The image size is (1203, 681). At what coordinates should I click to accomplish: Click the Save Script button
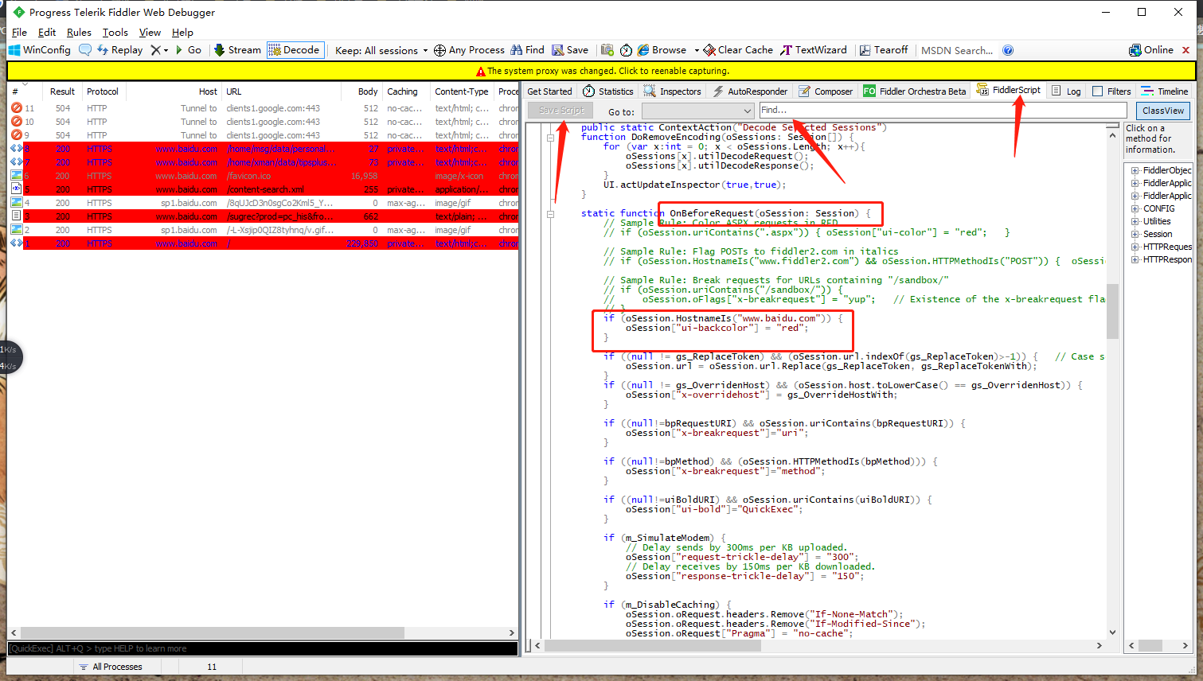[x=559, y=110]
